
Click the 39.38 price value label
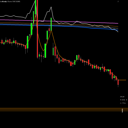(x=122, y=97)
